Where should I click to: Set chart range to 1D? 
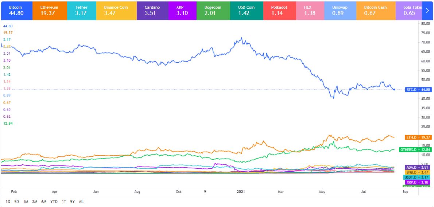8,202
